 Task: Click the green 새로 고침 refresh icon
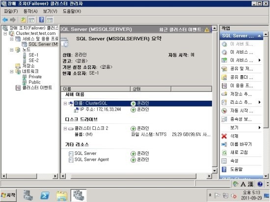click(224, 152)
